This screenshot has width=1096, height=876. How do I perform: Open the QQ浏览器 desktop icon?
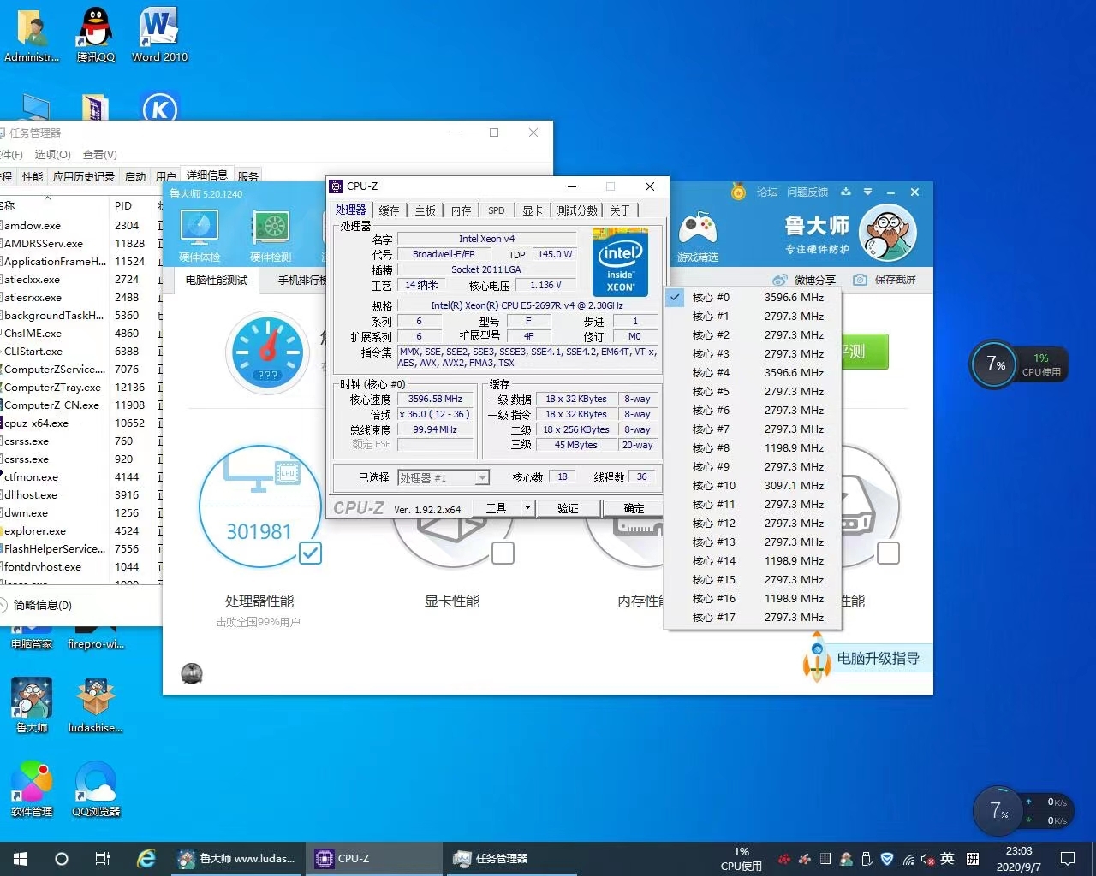pos(96,789)
